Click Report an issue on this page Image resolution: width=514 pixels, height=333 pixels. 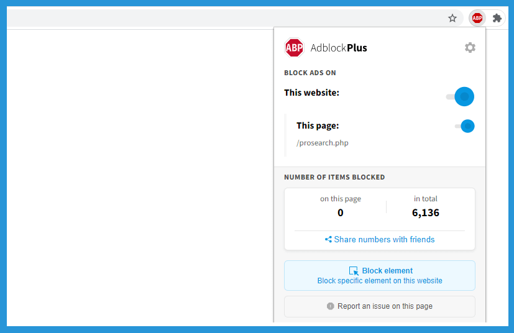[380, 306]
